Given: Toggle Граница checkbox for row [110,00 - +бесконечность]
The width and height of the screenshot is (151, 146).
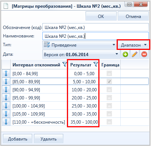Looking at the screenshot, I should pyautogui.click(x=109, y=122).
